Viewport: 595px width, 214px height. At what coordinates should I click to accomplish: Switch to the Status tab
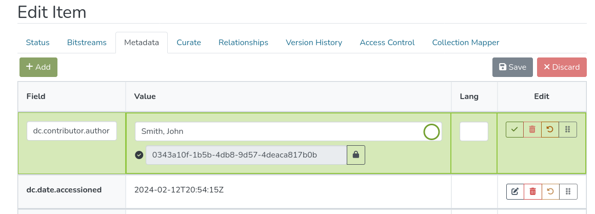pos(37,43)
